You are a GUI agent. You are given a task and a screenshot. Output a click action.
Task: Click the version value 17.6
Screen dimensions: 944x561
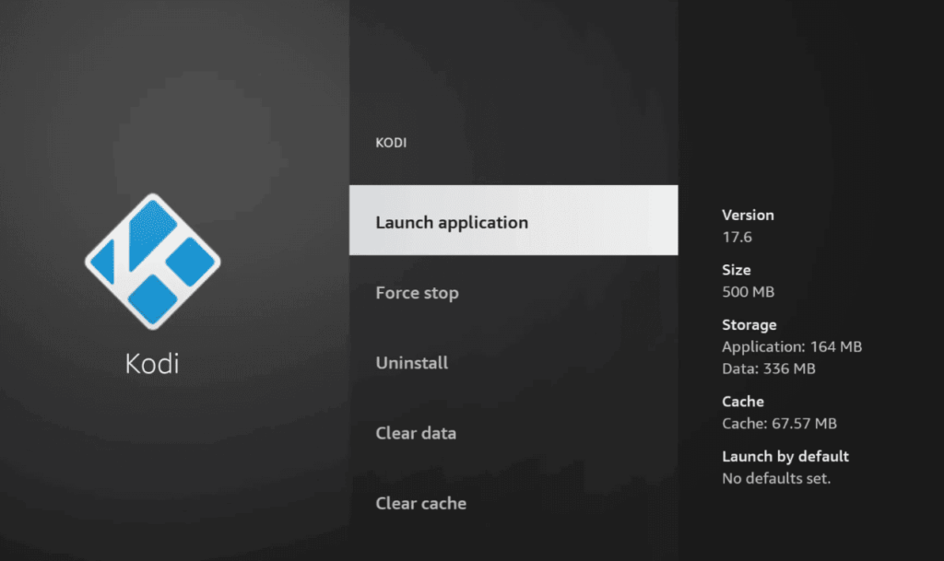737,237
